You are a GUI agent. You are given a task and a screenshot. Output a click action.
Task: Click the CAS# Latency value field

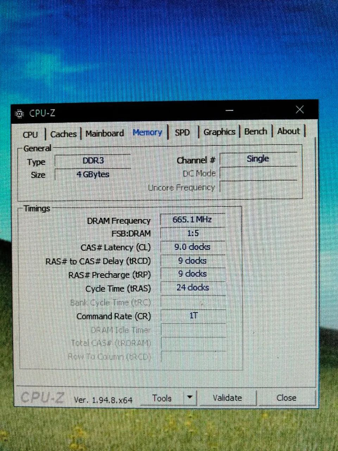pos(193,247)
